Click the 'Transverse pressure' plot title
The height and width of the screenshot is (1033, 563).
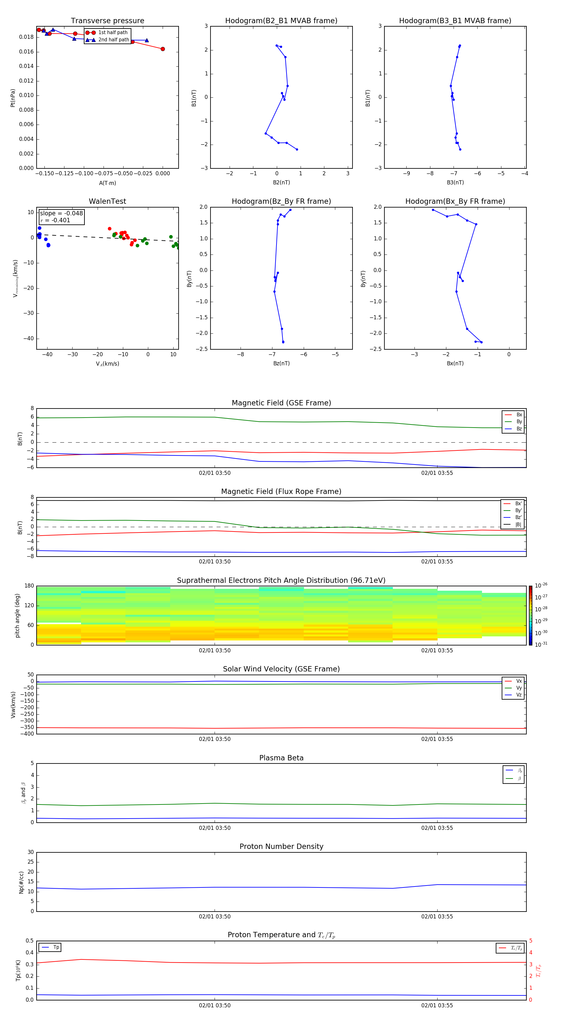point(107,20)
